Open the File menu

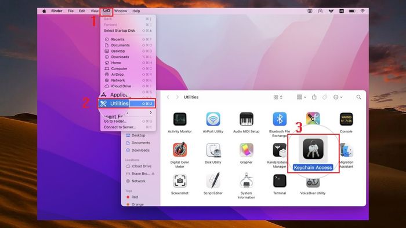pyautogui.click(x=71, y=11)
